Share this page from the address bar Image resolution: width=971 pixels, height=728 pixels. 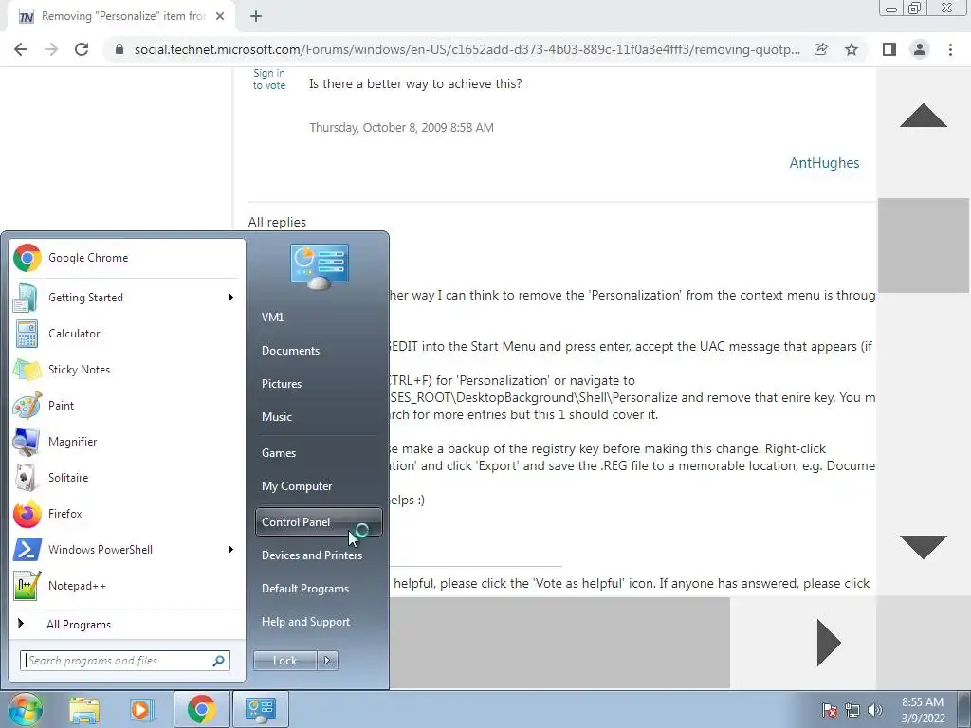(821, 49)
